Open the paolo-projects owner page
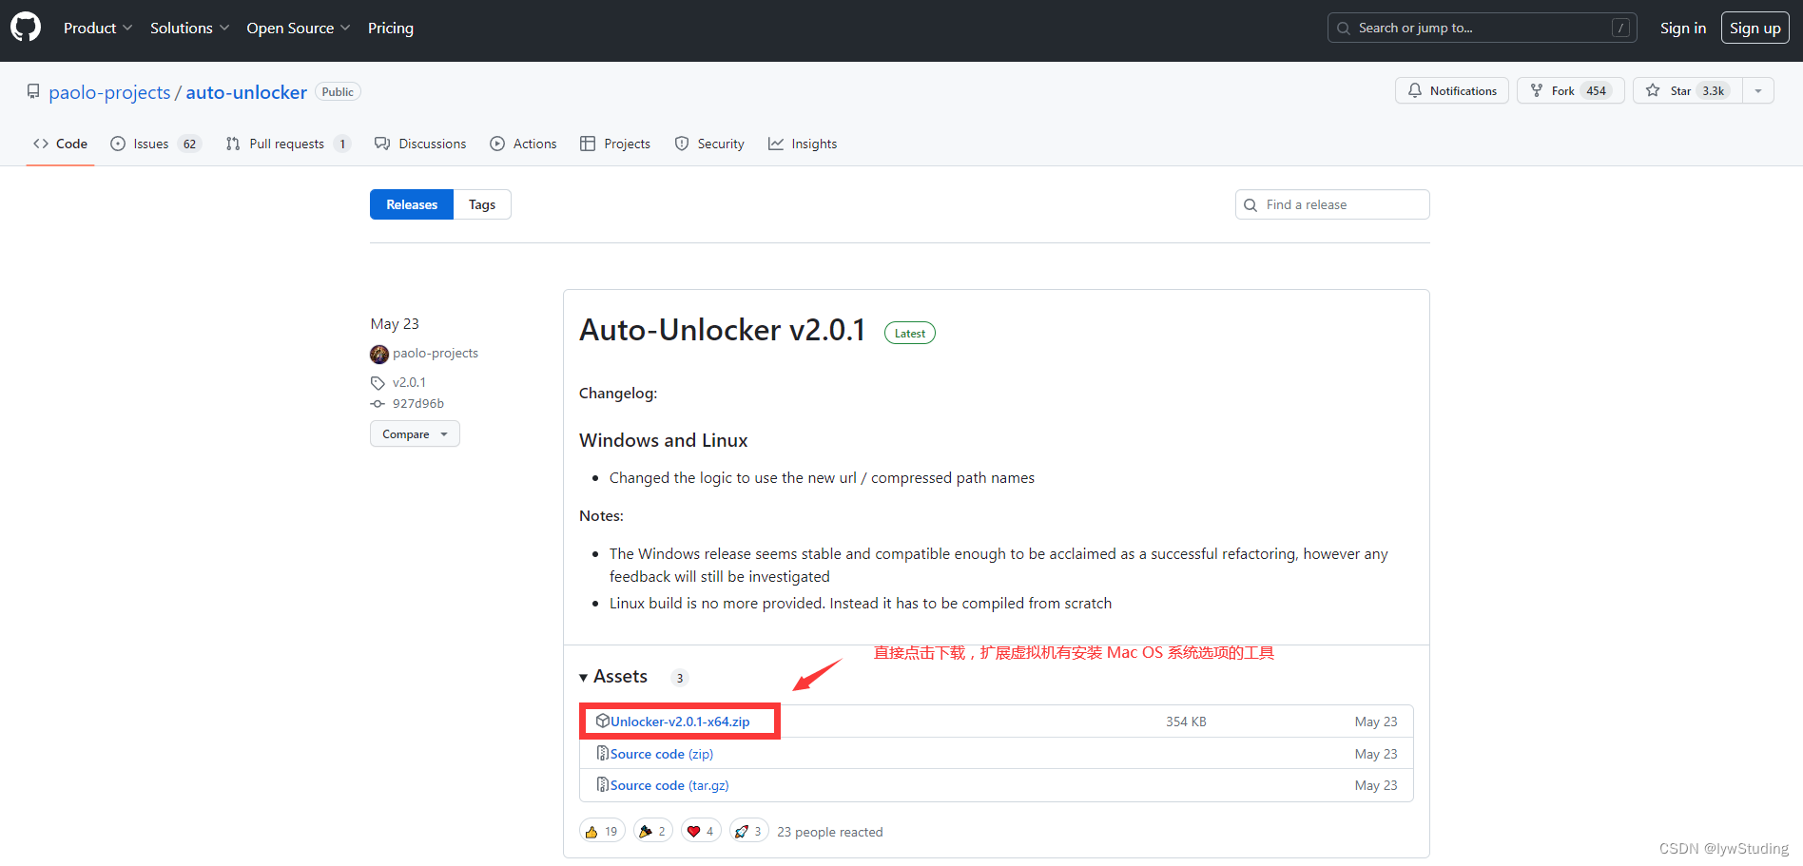 tap(109, 92)
